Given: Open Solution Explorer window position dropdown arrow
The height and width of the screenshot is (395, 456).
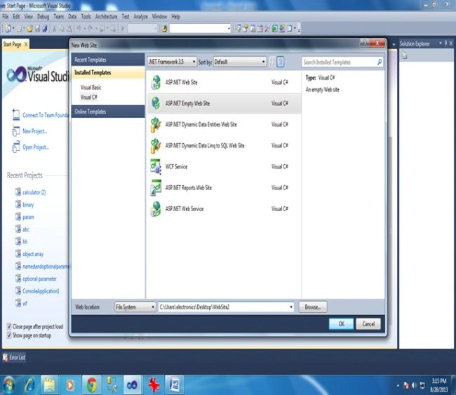Looking at the screenshot, I should pyautogui.click(x=441, y=43).
